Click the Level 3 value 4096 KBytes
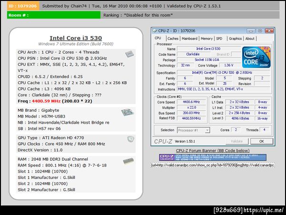Screen dimensions: 286x215 click(x=239, y=118)
